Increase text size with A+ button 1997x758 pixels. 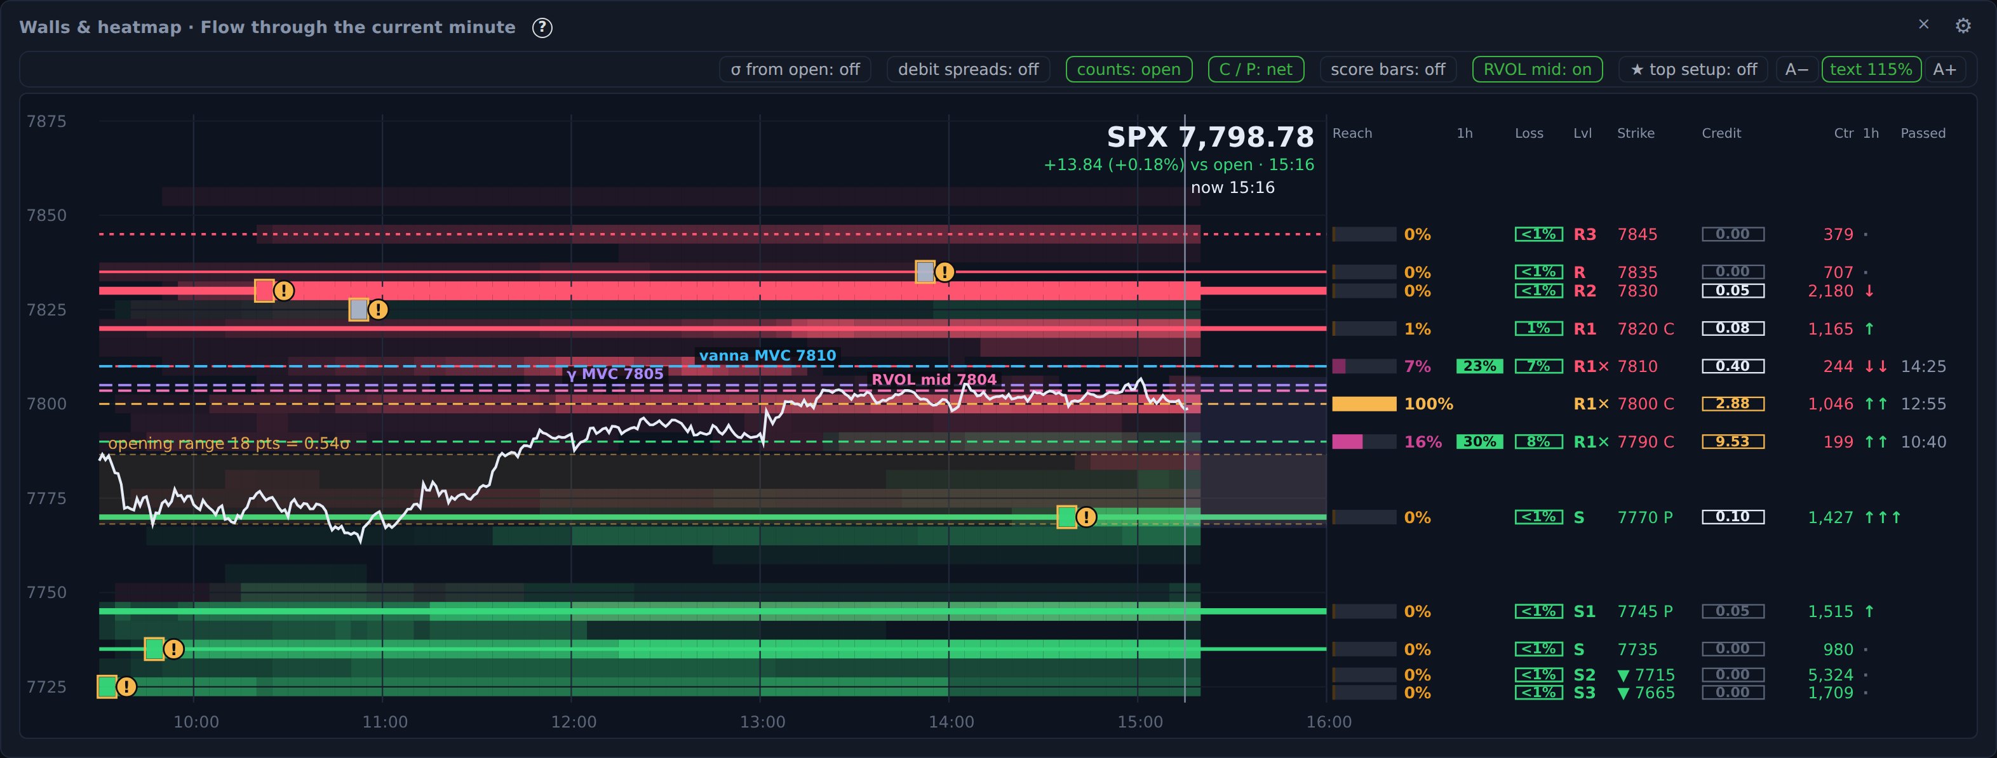[1944, 70]
